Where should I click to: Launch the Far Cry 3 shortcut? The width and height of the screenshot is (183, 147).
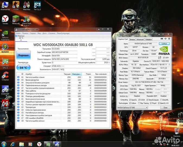(37, 6)
